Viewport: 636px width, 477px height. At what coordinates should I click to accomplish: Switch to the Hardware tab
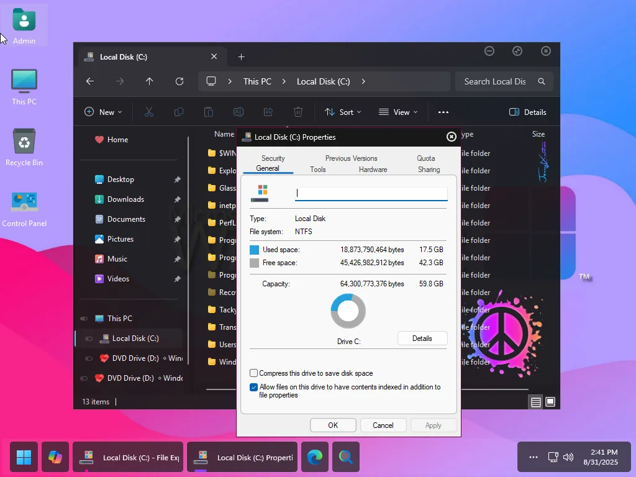coord(373,170)
